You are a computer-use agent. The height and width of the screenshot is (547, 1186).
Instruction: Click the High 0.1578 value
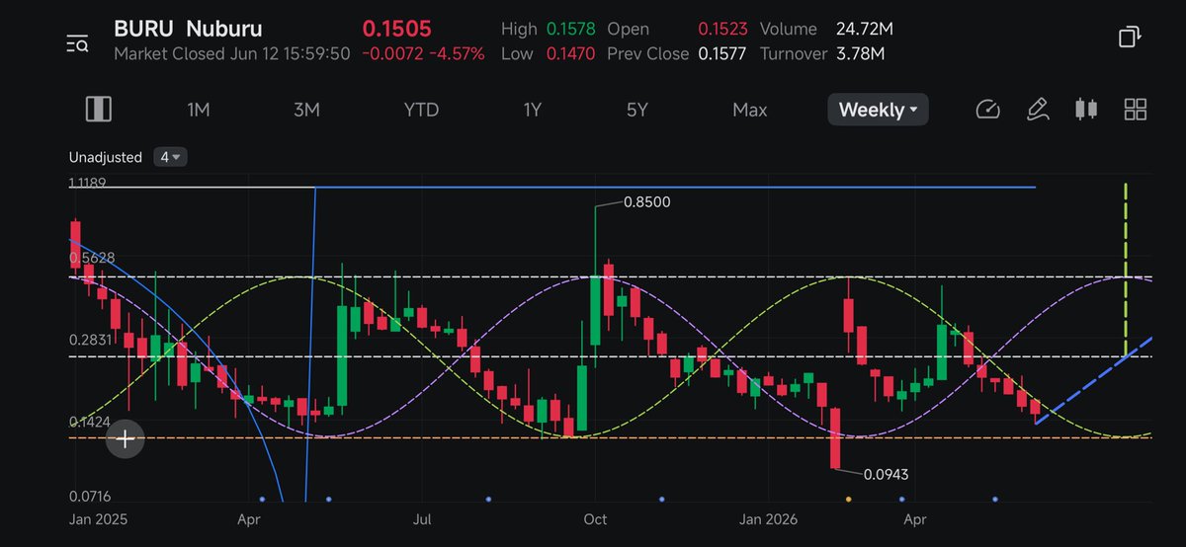tap(573, 30)
